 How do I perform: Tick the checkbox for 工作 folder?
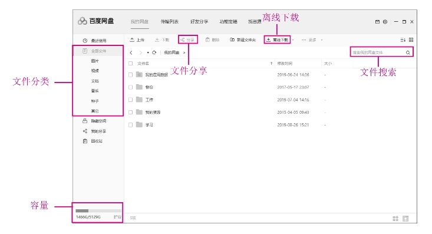[x=131, y=100]
